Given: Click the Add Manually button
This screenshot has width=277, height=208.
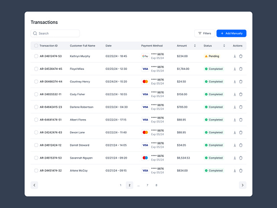Looking at the screenshot, I should click(x=231, y=33).
